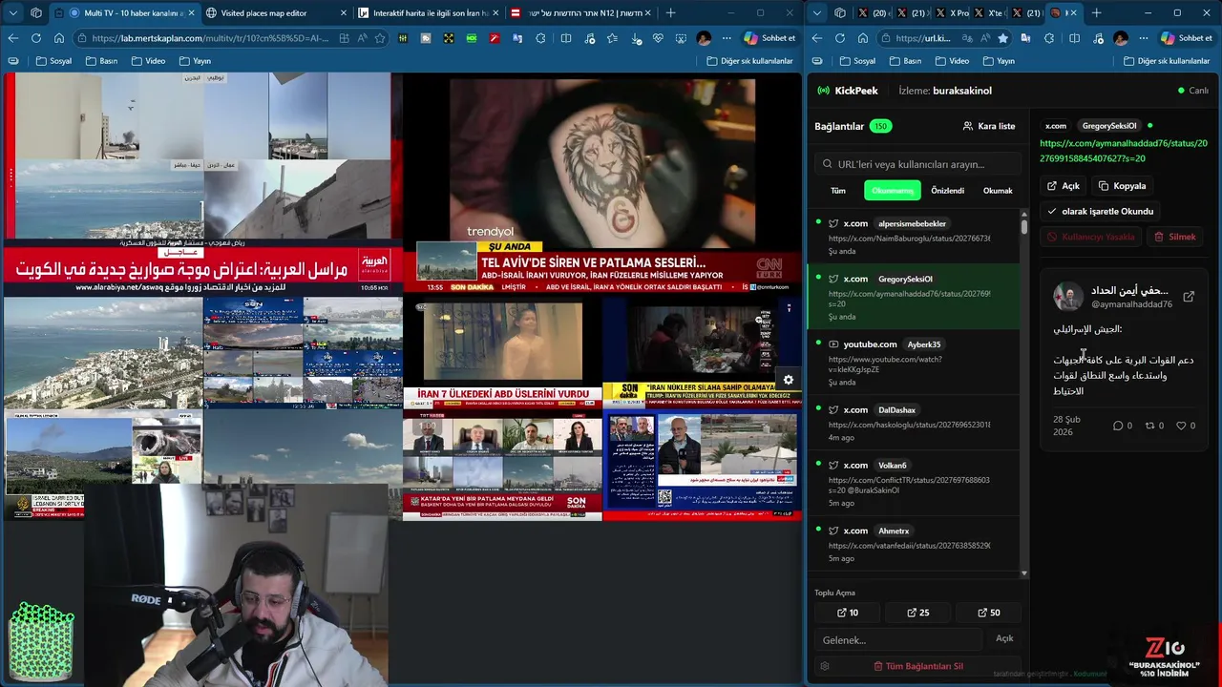Switch to Interaktif harita browser tab
Viewport: 1222px width, 687px height.
click(x=430, y=13)
